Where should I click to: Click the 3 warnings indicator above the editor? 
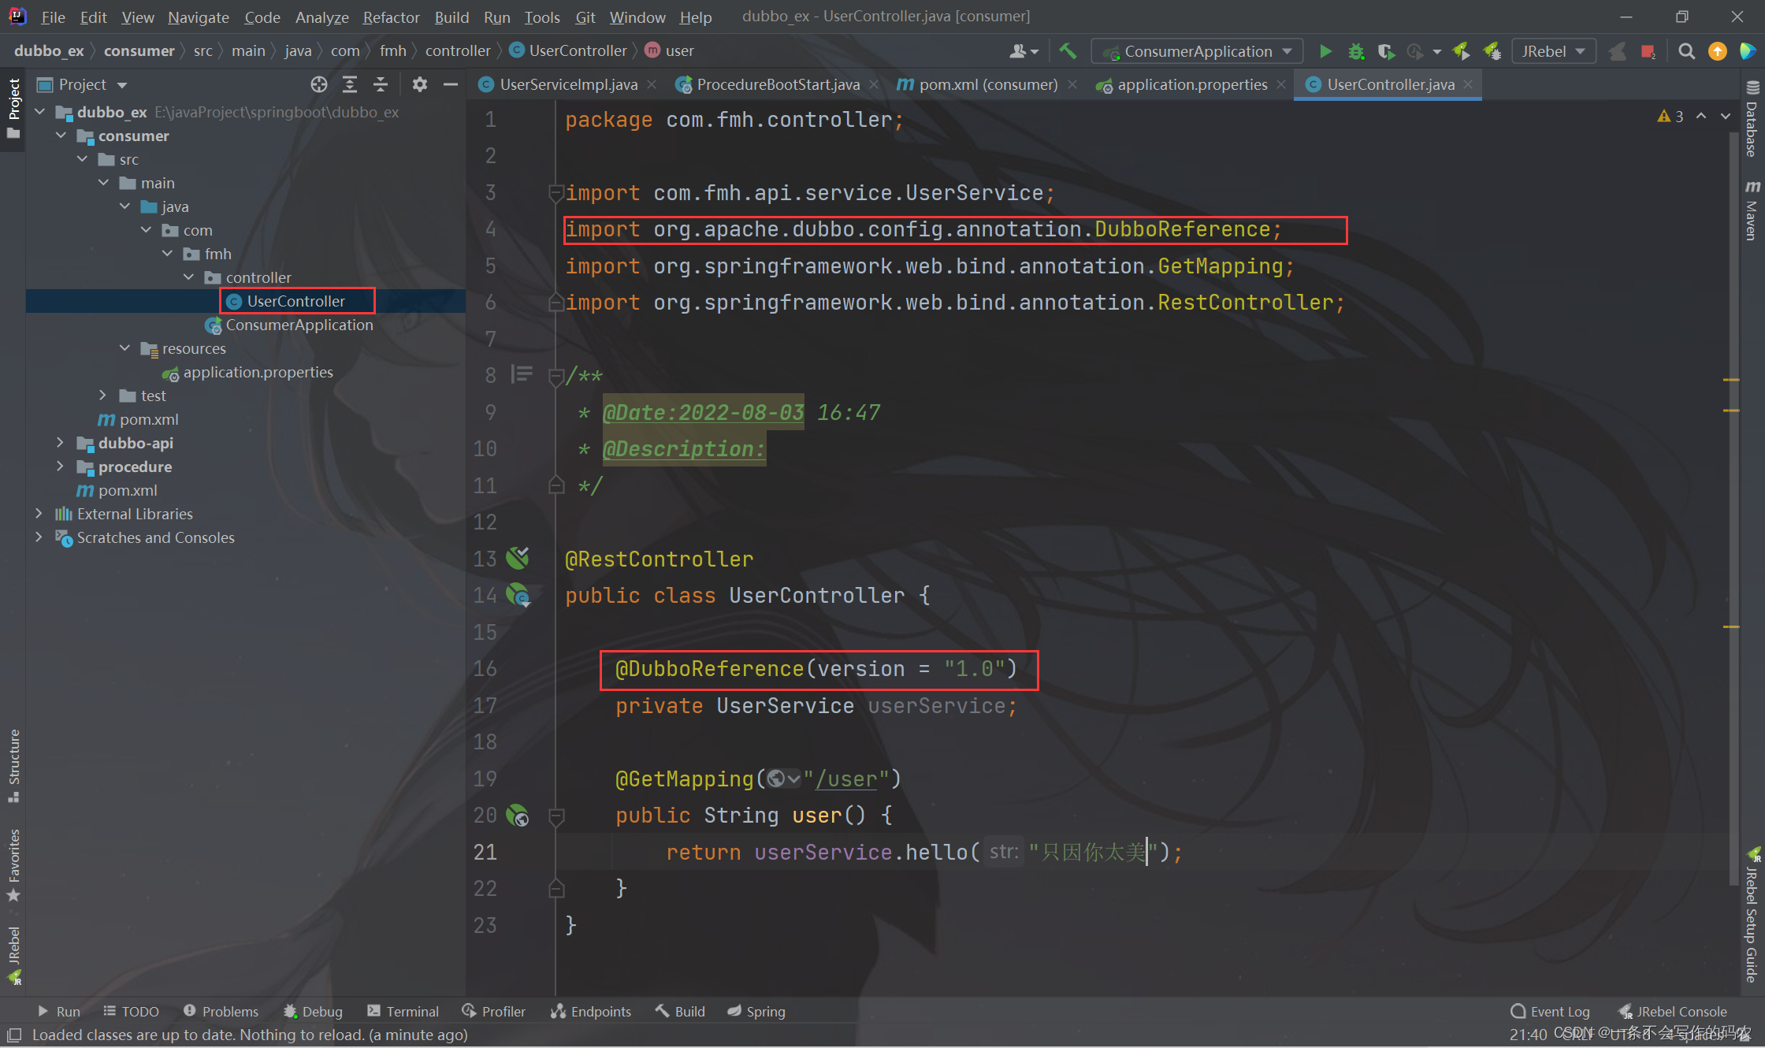click(1670, 115)
